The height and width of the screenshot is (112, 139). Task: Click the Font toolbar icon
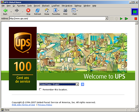(74, 10)
